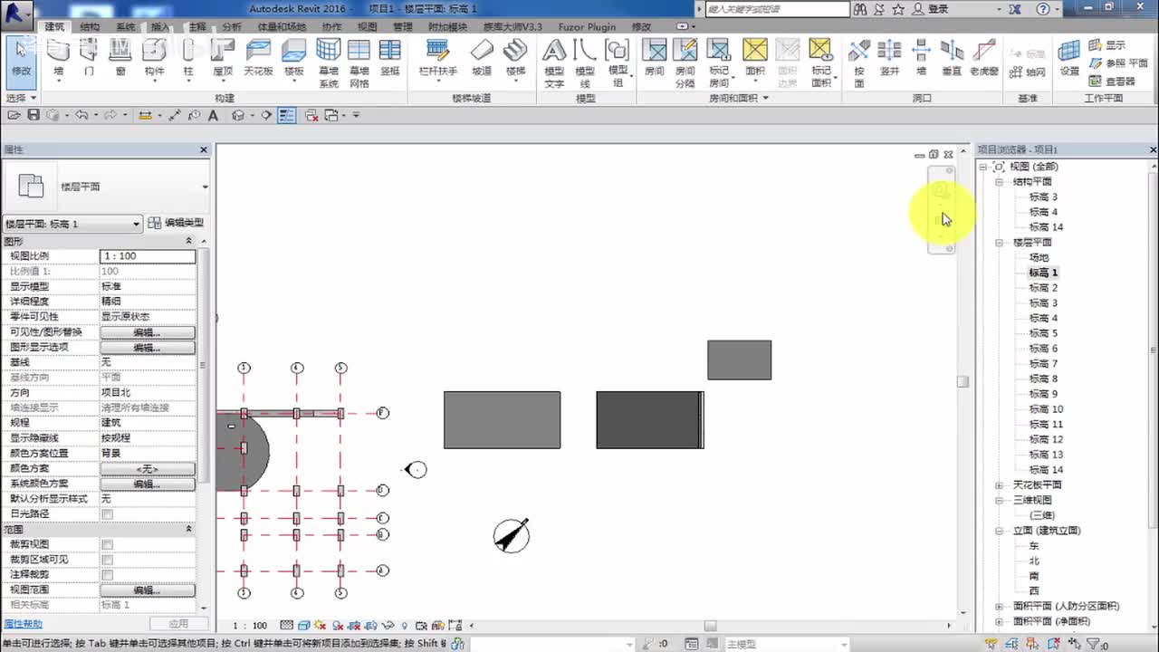1159x652 pixels.
Task: Select the 幕墙网格 curtain grid tool
Action: point(359,63)
